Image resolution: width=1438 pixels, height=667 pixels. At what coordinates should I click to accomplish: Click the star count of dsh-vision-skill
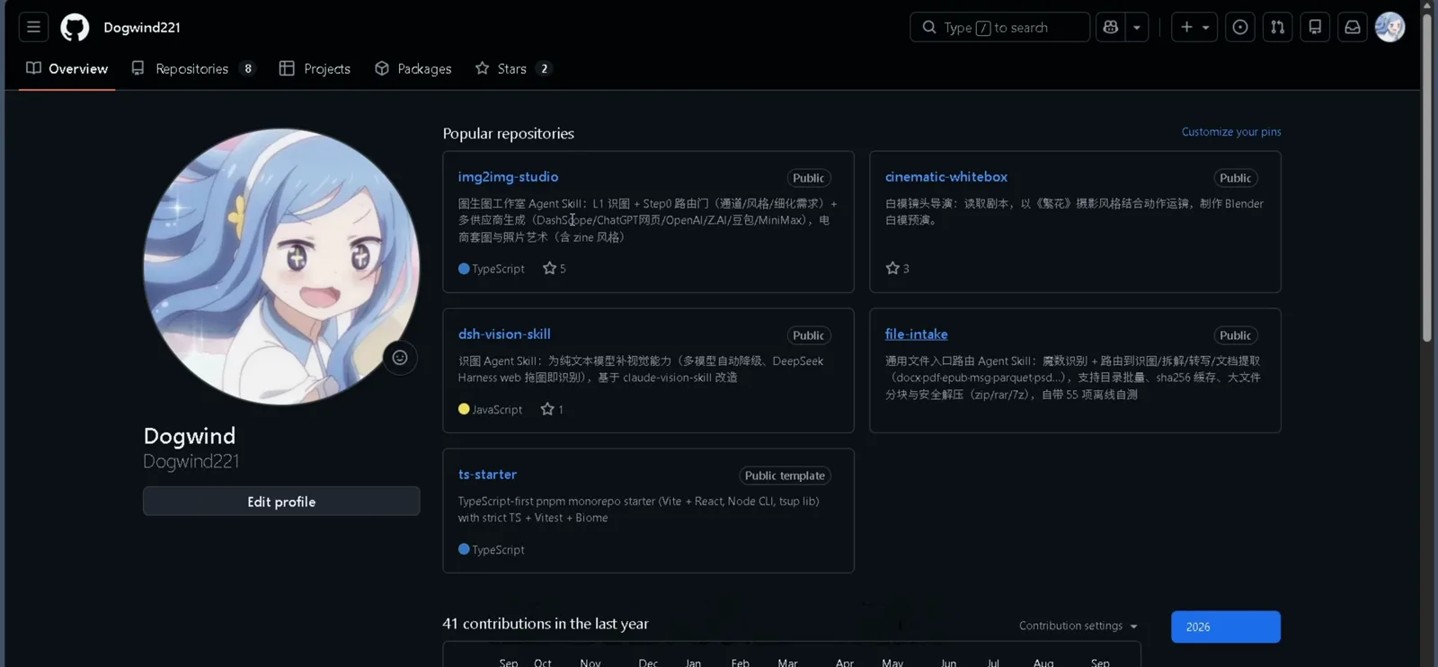(x=552, y=409)
